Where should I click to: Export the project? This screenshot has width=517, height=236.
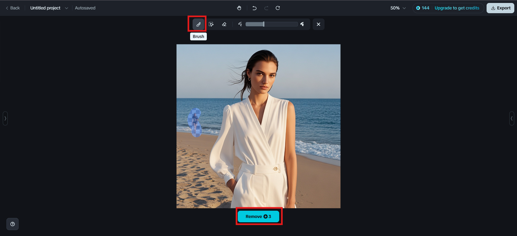[500, 8]
